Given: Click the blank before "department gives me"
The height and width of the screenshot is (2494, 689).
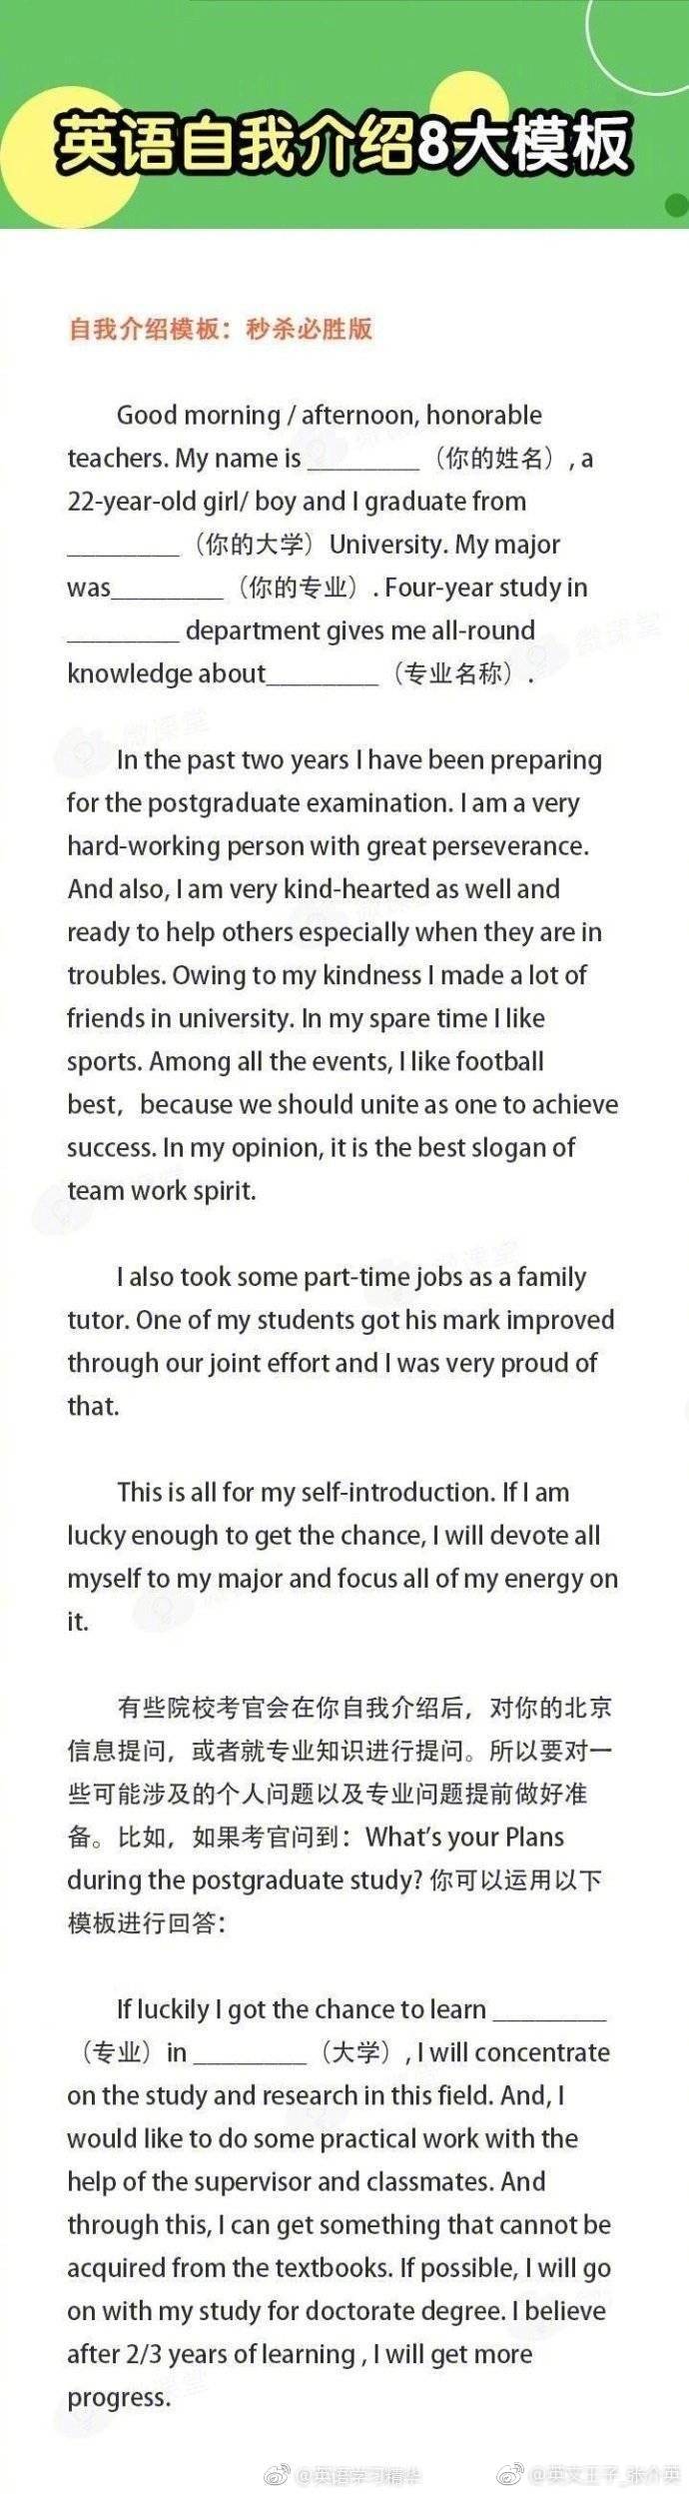Looking at the screenshot, I should [123, 633].
